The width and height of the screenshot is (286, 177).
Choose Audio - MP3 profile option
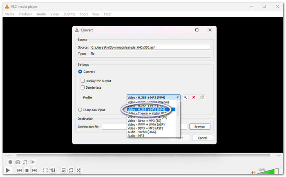pos(151,136)
